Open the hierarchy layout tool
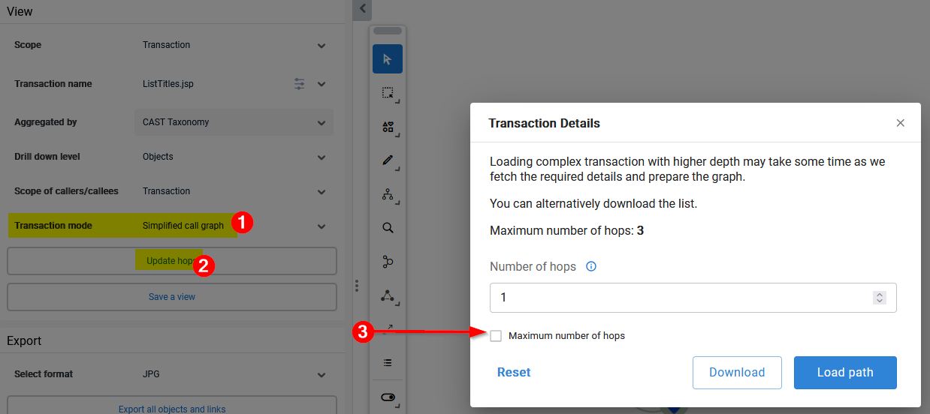 (388, 194)
